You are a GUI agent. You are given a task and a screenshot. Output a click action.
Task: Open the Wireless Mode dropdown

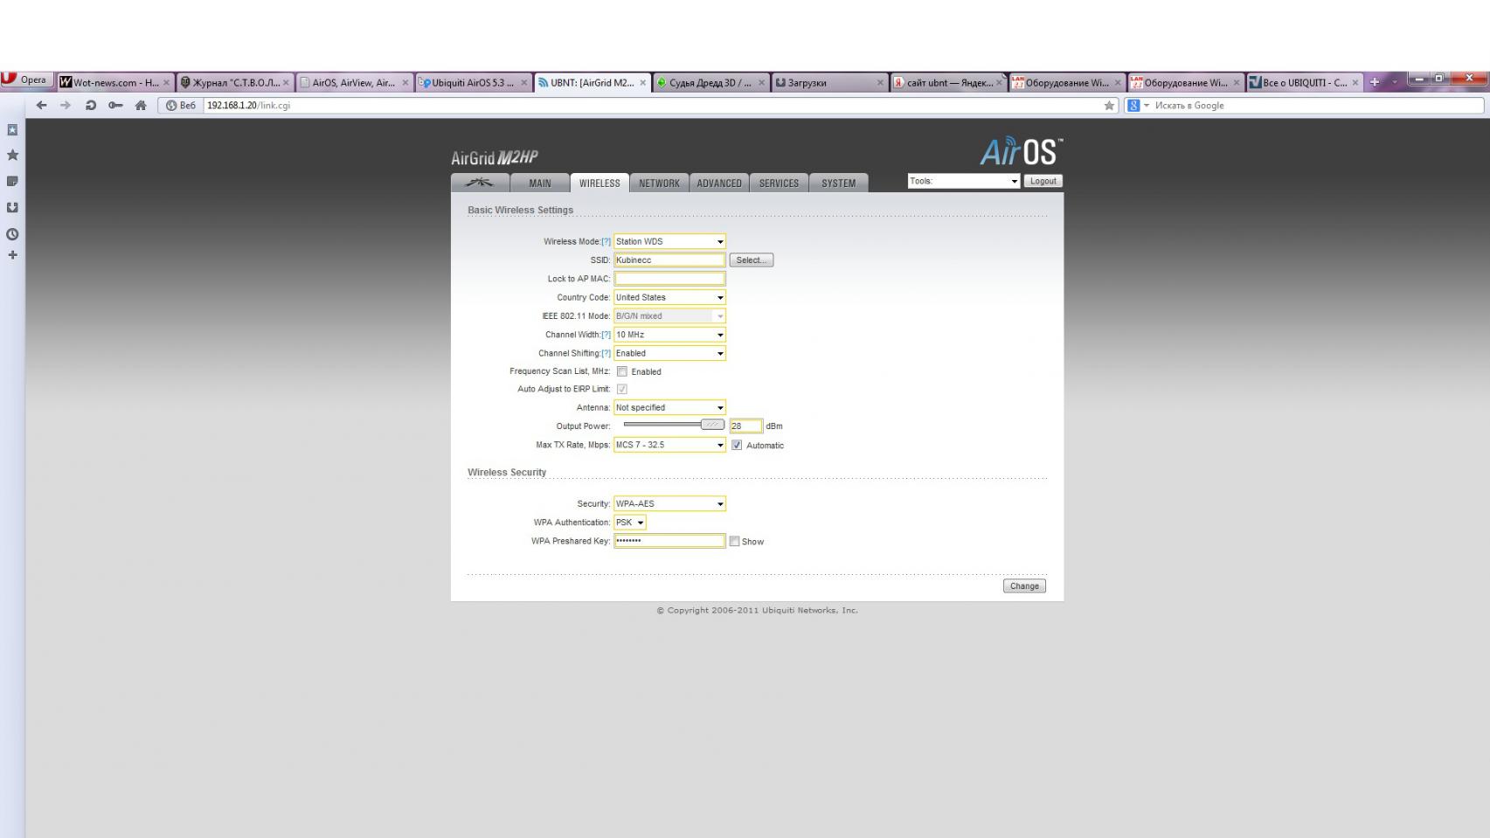[669, 241]
